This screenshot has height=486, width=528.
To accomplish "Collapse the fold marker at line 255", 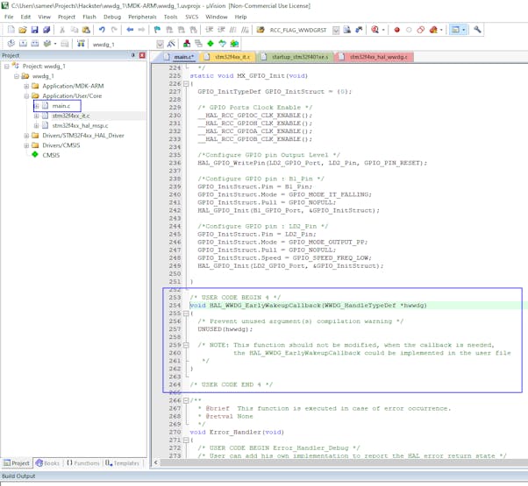I will pos(186,313).
